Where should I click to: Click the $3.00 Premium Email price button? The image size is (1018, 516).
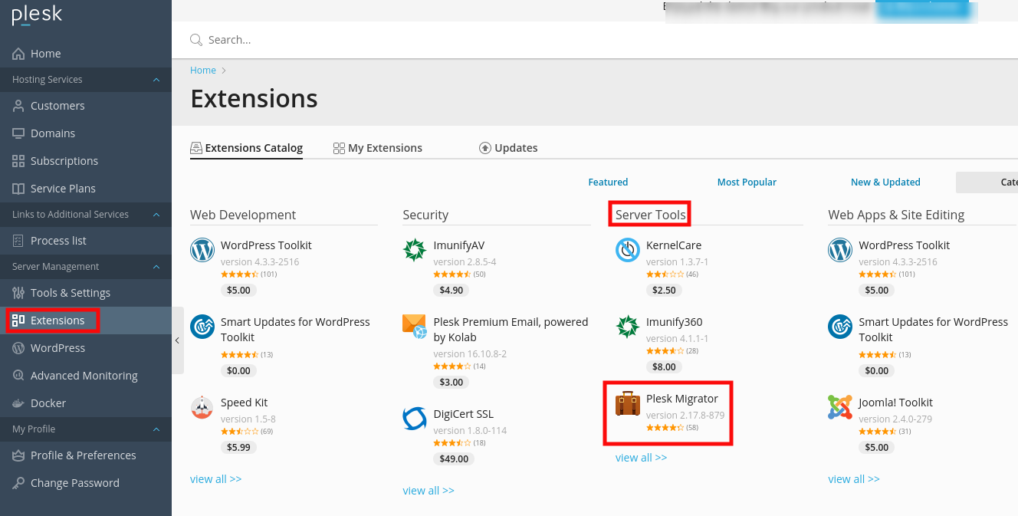pos(451,382)
